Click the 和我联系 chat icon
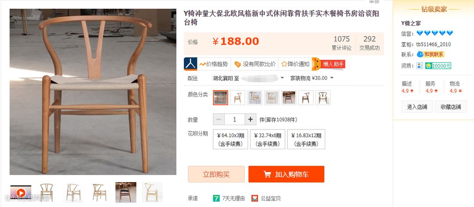This screenshot has height=207, width=474. 420,54
